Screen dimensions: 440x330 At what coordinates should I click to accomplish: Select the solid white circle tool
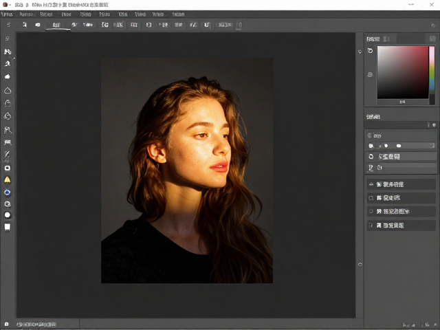click(x=8, y=215)
